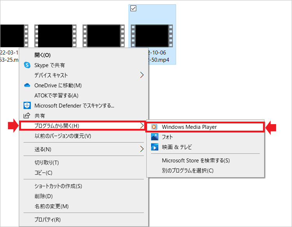The image size is (292, 227).
Task: Click the 22-03 video file thumbnail
Action: click(x=14, y=36)
